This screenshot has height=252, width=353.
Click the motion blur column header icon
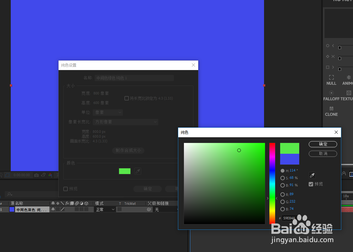point(77,203)
